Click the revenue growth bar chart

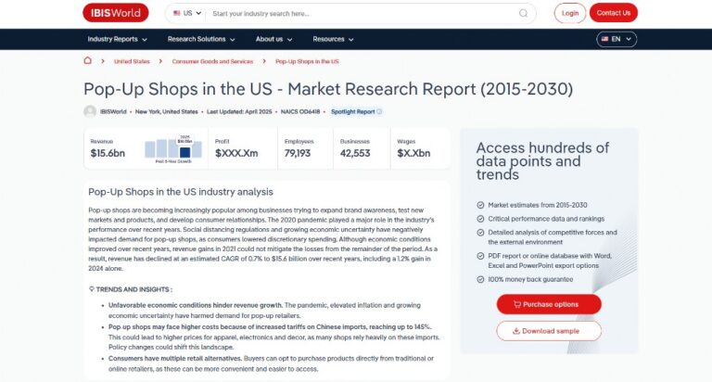click(x=173, y=148)
